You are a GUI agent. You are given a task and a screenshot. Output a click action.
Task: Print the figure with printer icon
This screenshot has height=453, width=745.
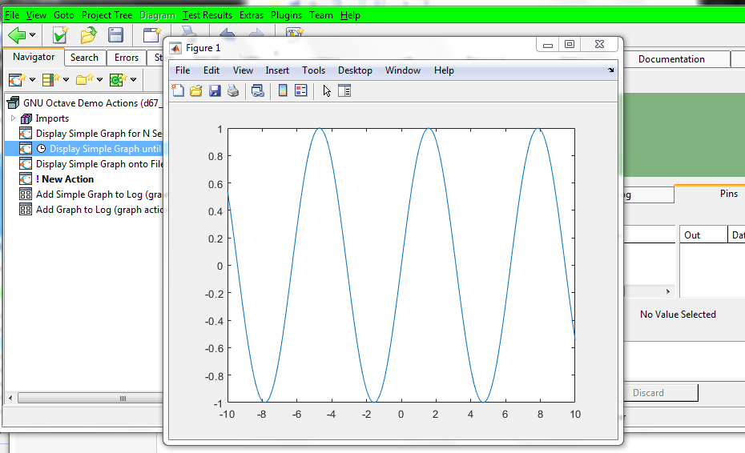[x=232, y=91]
